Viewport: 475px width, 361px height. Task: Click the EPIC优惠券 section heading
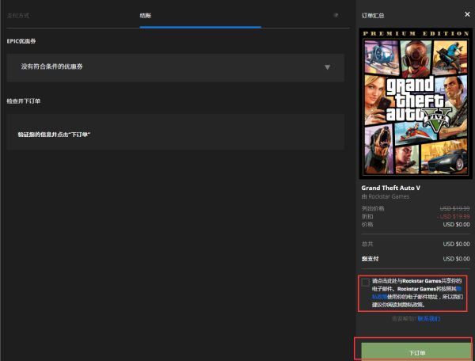[21, 41]
